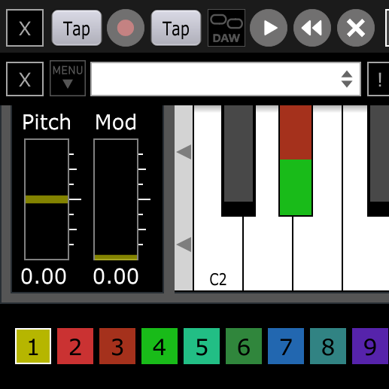The image size is (389, 389).
Task: Select yellow channel 1 swatch
Action: click(33, 346)
